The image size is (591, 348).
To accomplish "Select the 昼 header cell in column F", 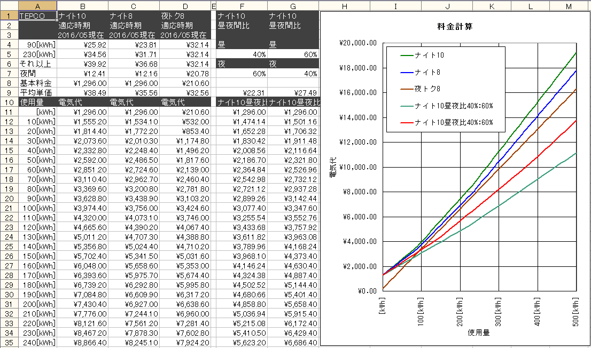I will point(242,45).
